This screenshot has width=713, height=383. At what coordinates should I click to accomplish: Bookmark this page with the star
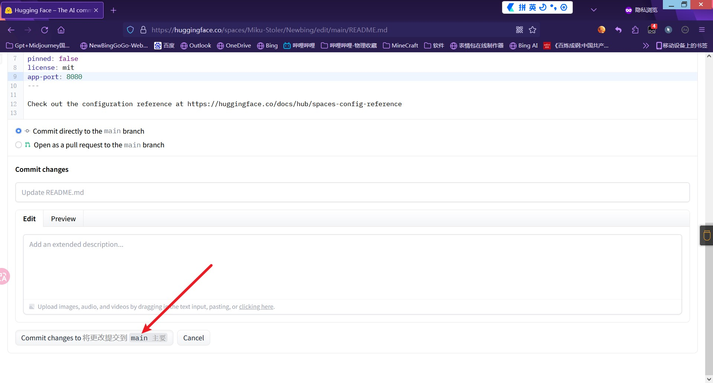[533, 30]
